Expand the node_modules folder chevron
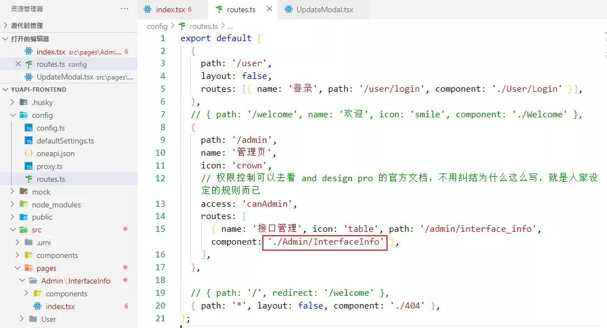 12,204
